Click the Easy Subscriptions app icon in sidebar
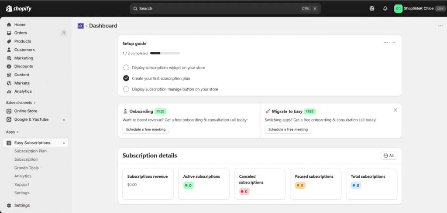Screen dimensions: 447x213 [x=9, y=143]
